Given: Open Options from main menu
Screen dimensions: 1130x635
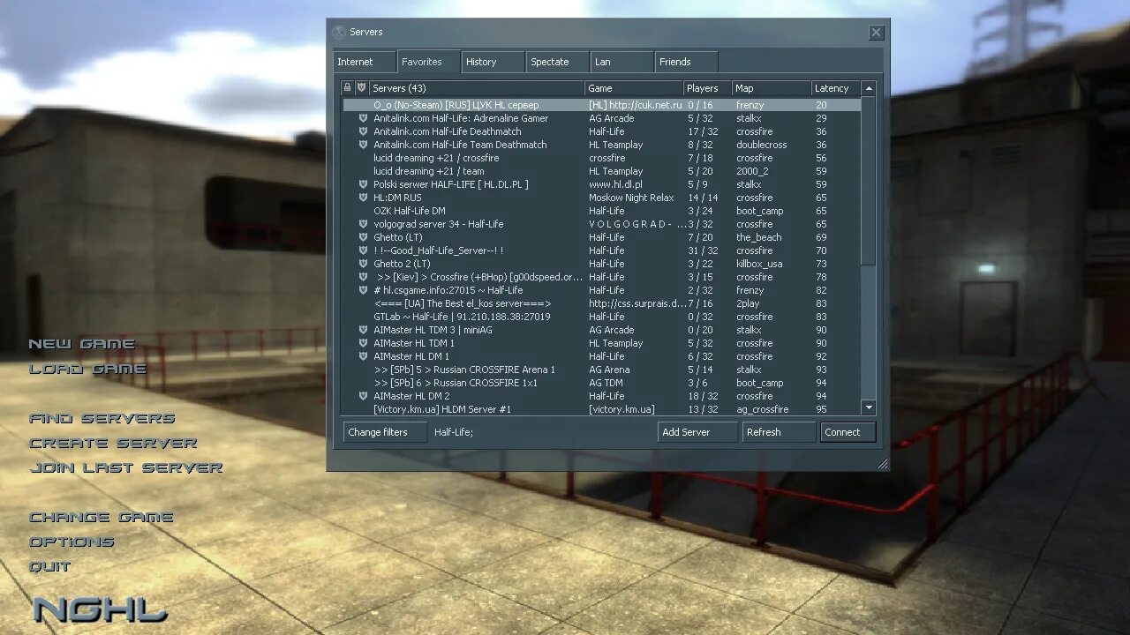Looking at the screenshot, I should 72,542.
